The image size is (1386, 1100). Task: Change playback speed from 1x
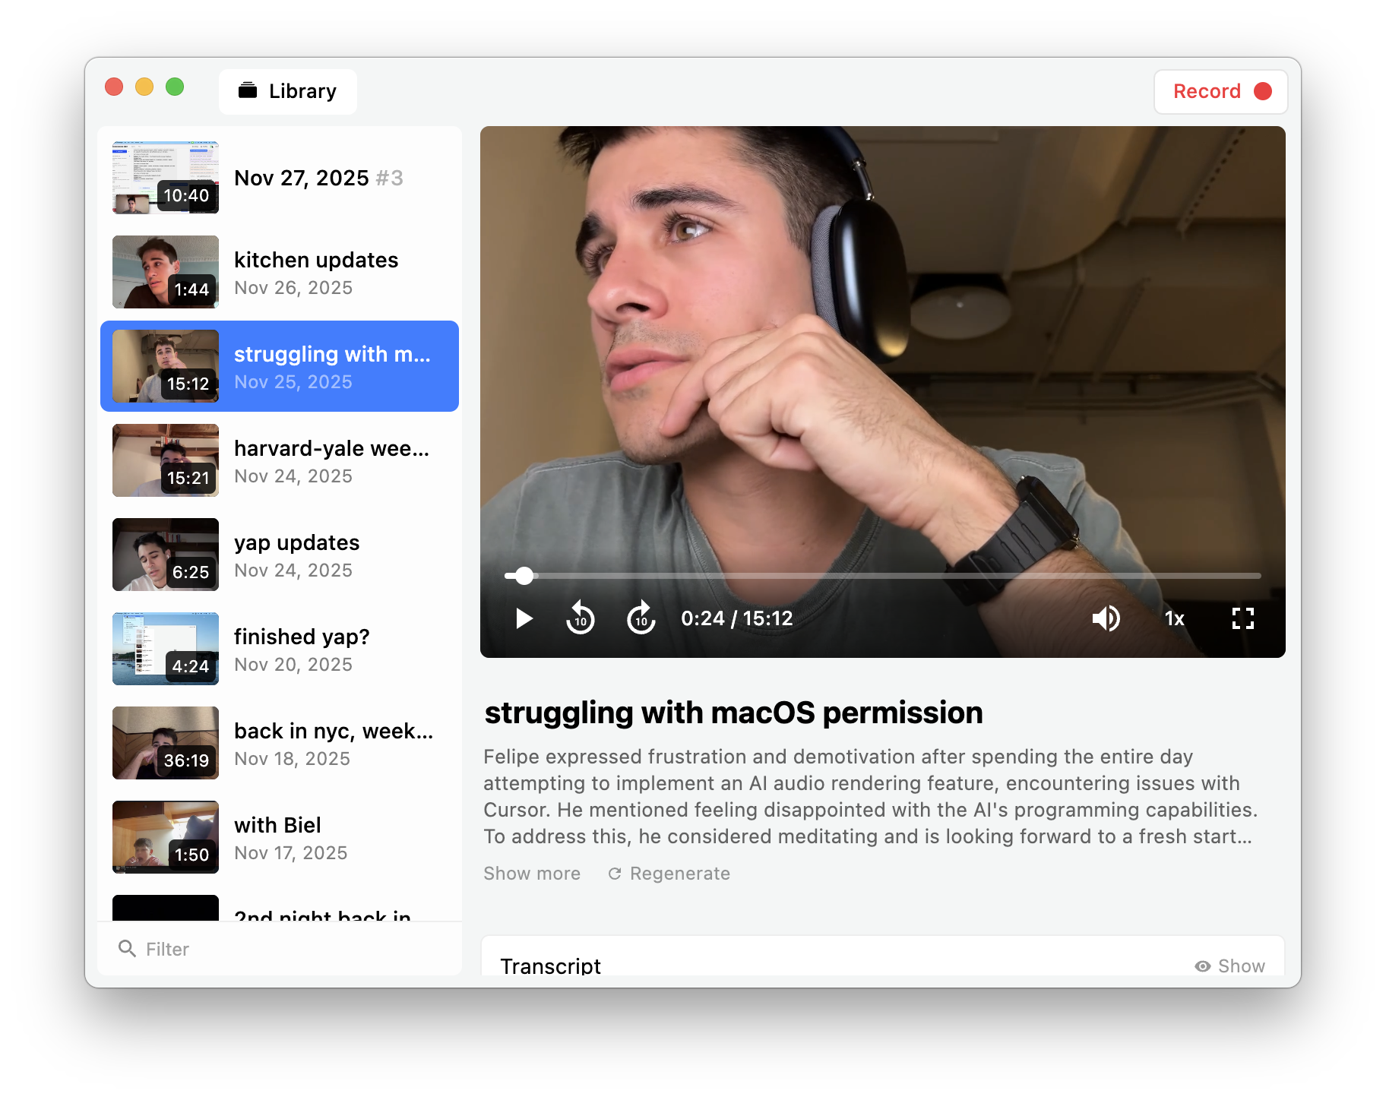click(x=1174, y=618)
